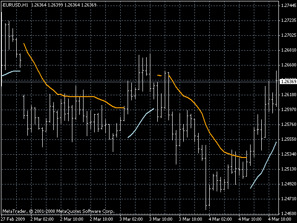Click the 3 Mar 02:00 time label
Viewport: 297px width, 223px height.
point(131,219)
